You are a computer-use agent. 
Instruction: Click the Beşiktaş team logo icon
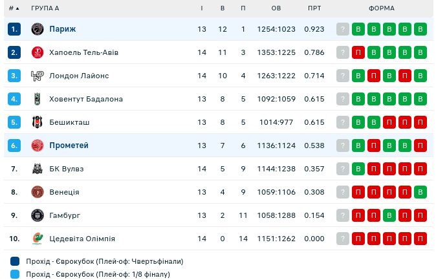pos(37,122)
